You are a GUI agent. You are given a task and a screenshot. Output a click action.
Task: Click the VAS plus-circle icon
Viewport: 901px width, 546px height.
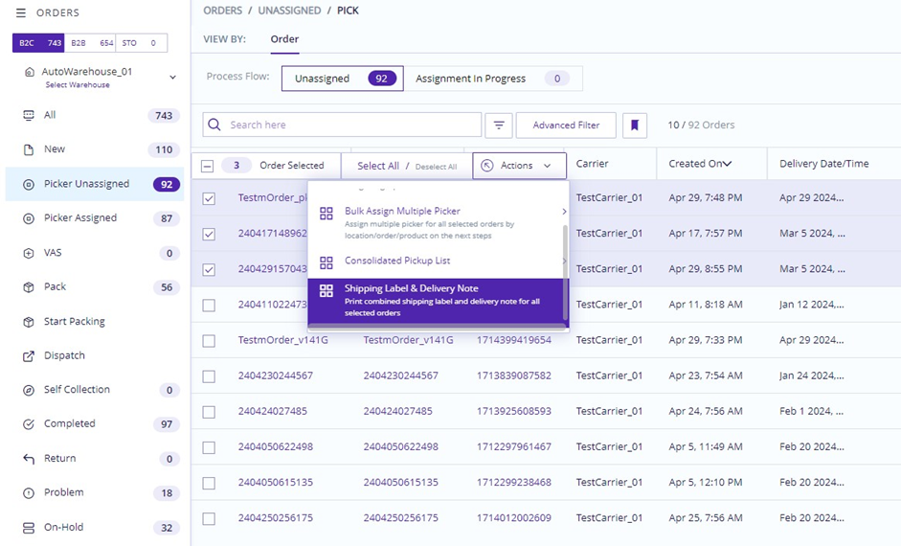tap(28, 253)
